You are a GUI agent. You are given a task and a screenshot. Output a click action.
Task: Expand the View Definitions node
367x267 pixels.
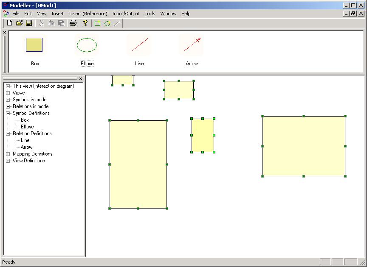(x=8, y=161)
